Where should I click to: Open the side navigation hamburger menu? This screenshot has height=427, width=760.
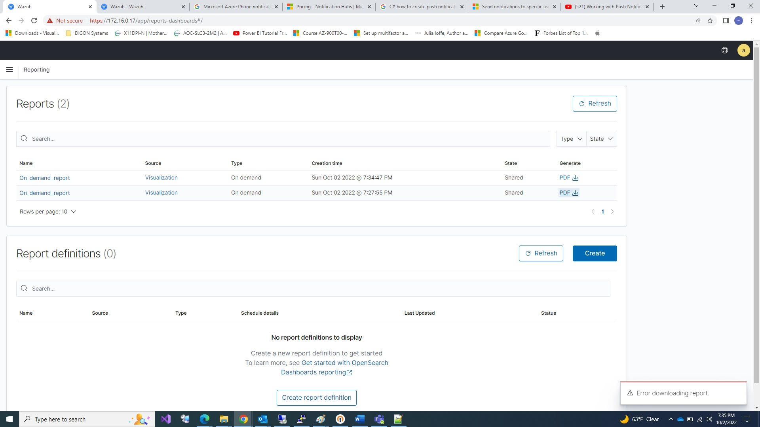pos(9,70)
